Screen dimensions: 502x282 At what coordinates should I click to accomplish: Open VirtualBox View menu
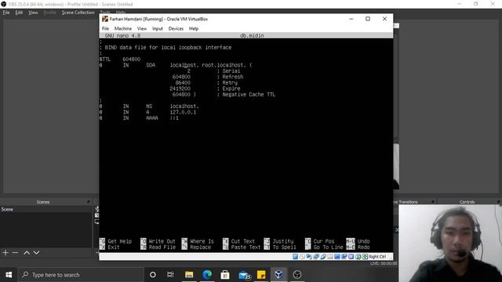(x=142, y=28)
